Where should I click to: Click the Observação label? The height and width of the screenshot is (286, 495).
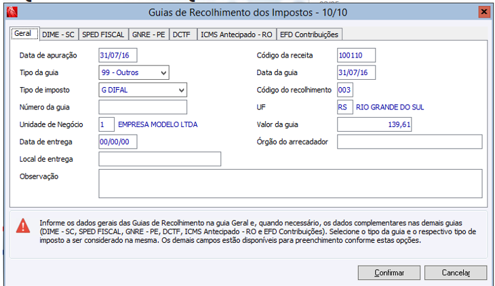tap(39, 176)
